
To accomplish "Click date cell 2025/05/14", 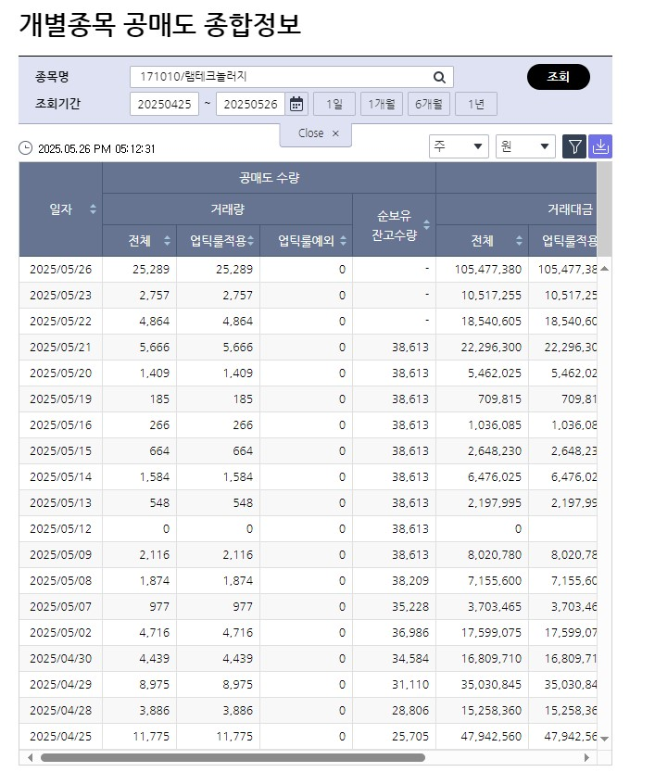I will point(60,477).
